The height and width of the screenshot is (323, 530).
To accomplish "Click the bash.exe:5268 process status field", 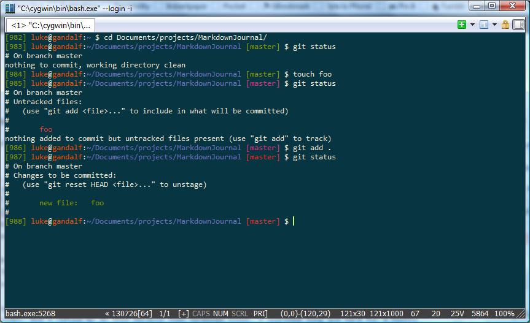I will 31,314.
